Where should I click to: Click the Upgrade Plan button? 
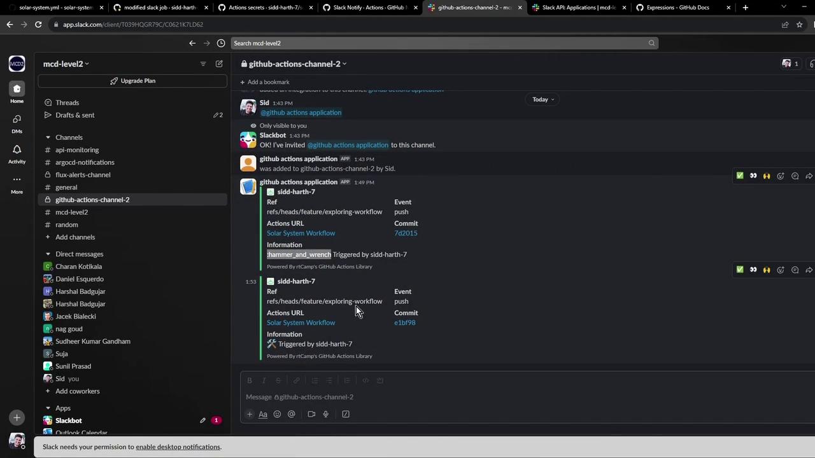click(x=132, y=81)
